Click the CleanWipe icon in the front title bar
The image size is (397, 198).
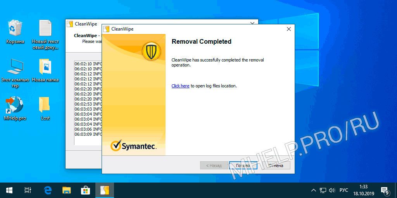pos(107,29)
